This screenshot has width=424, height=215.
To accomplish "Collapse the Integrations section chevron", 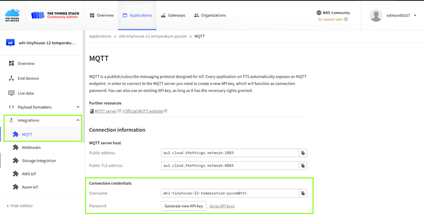I will click(78, 120).
